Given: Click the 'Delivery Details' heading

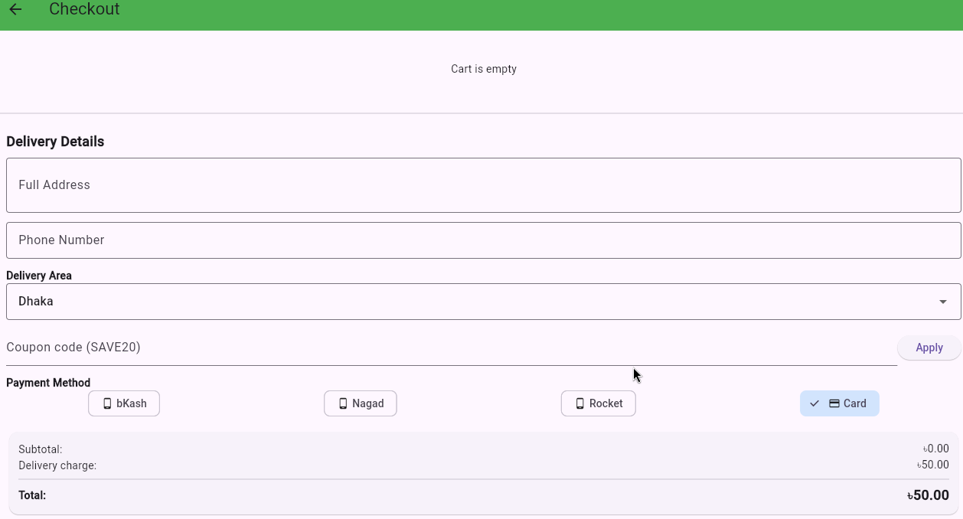Looking at the screenshot, I should pyautogui.click(x=55, y=142).
